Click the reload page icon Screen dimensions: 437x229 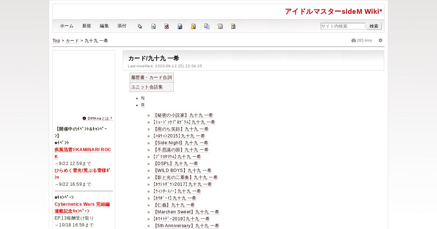153,26
